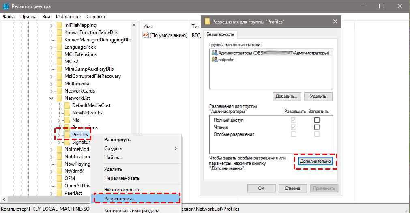Select the IniFileMapping folder icon
410x213 pixels.
(60, 25)
